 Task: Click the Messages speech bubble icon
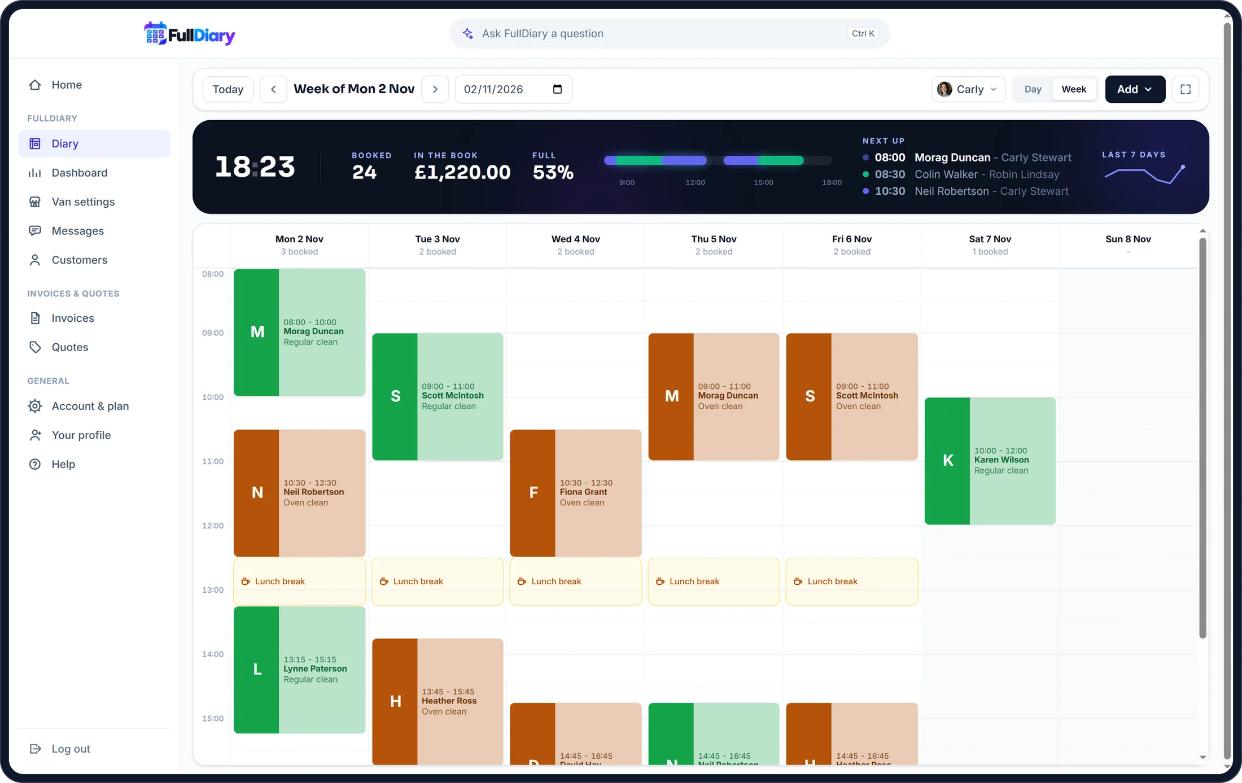[x=35, y=231]
